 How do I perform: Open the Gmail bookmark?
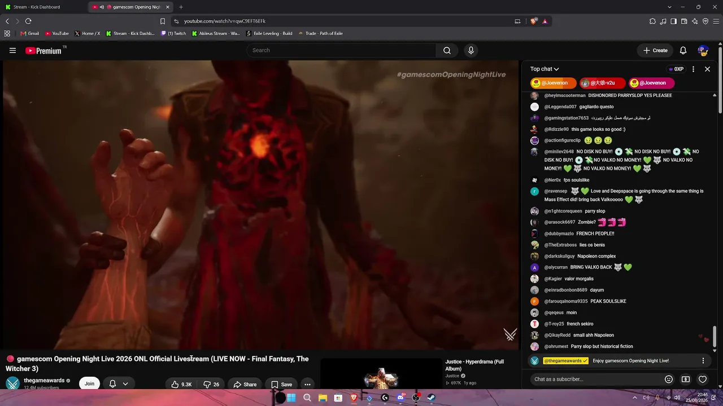click(29, 33)
